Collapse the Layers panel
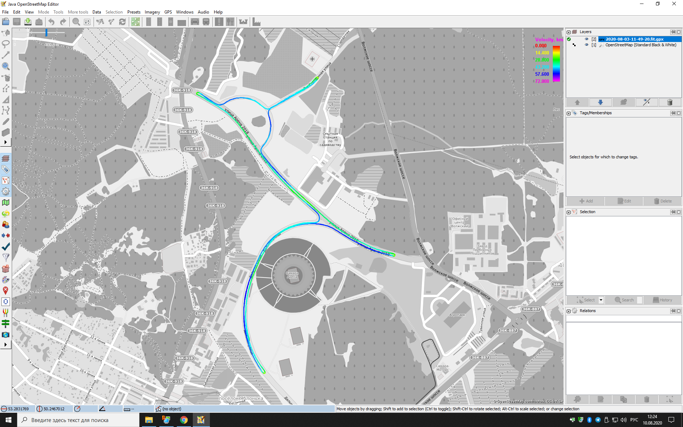 [569, 32]
